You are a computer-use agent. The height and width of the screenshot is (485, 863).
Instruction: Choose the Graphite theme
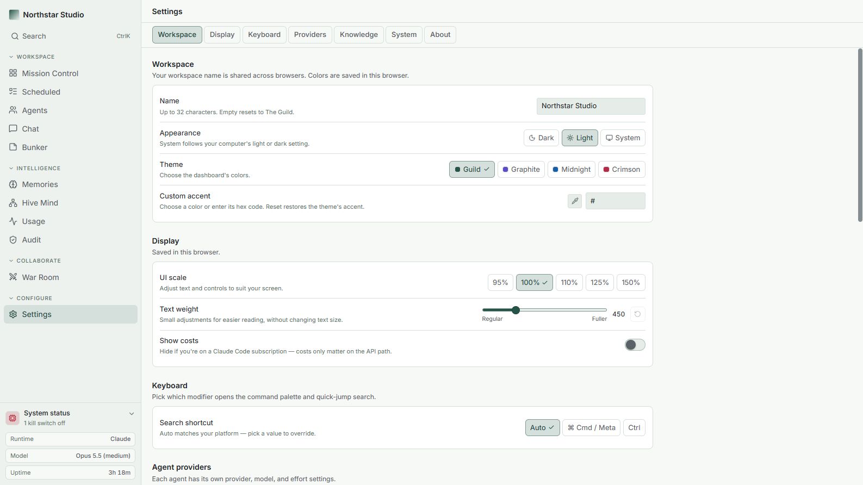521,170
